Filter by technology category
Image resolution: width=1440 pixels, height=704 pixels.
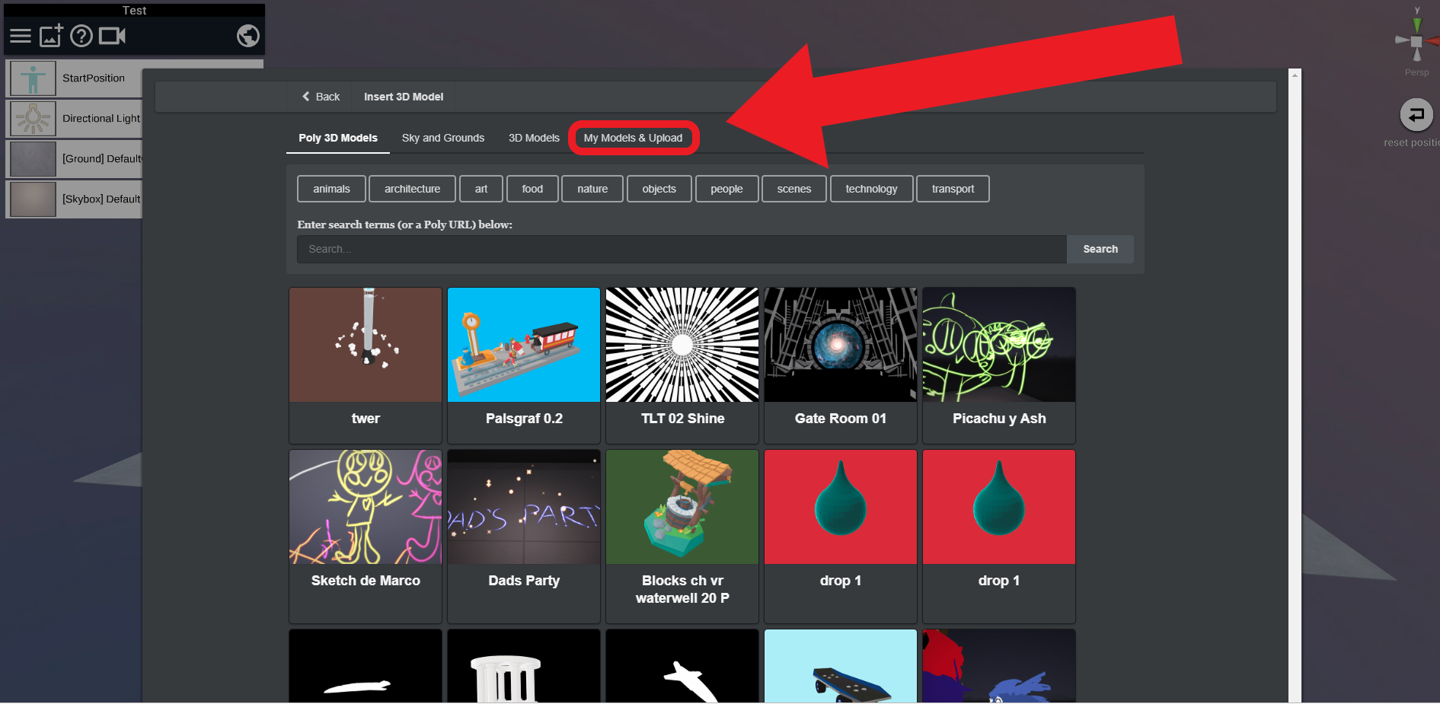871,189
